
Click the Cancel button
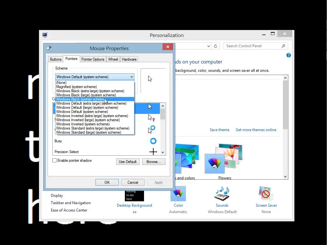(x=133, y=182)
